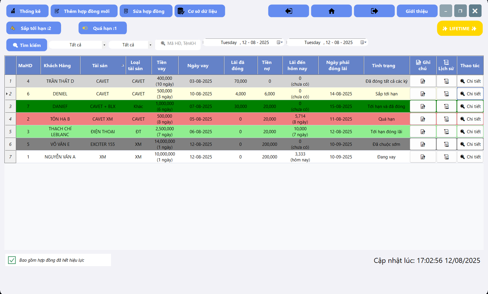Image resolution: width=488 pixels, height=294 pixels.
Task: View history for NGUYỄN VĂN A row
Action: (x=447, y=157)
